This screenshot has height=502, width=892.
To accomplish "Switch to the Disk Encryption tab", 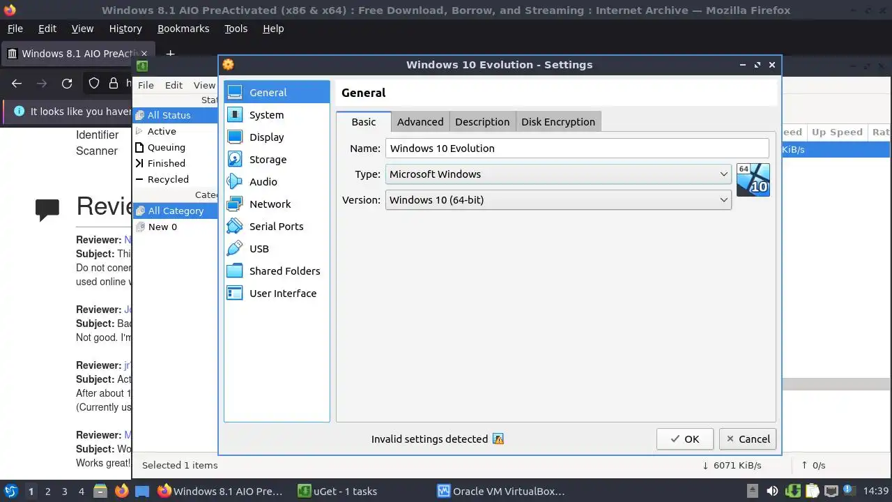I will click(x=558, y=121).
